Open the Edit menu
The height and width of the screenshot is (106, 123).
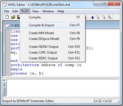(x=15, y=11)
